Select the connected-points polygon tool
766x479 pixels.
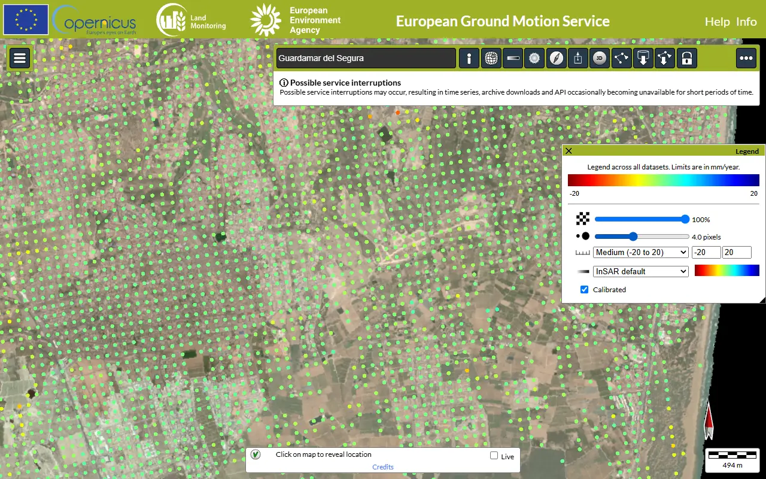[x=622, y=58]
